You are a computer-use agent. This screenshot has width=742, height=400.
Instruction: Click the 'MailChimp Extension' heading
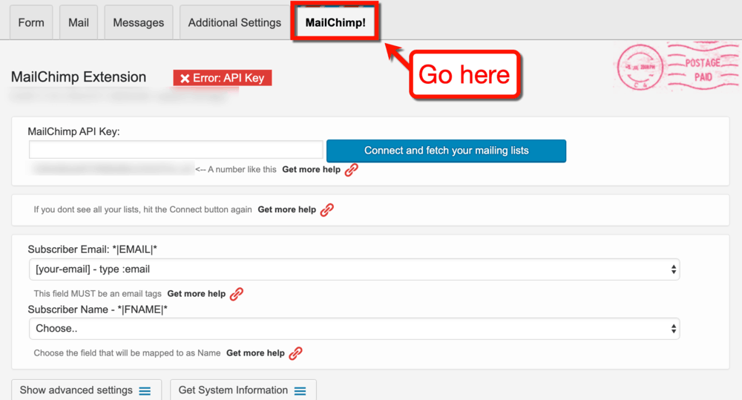[79, 76]
